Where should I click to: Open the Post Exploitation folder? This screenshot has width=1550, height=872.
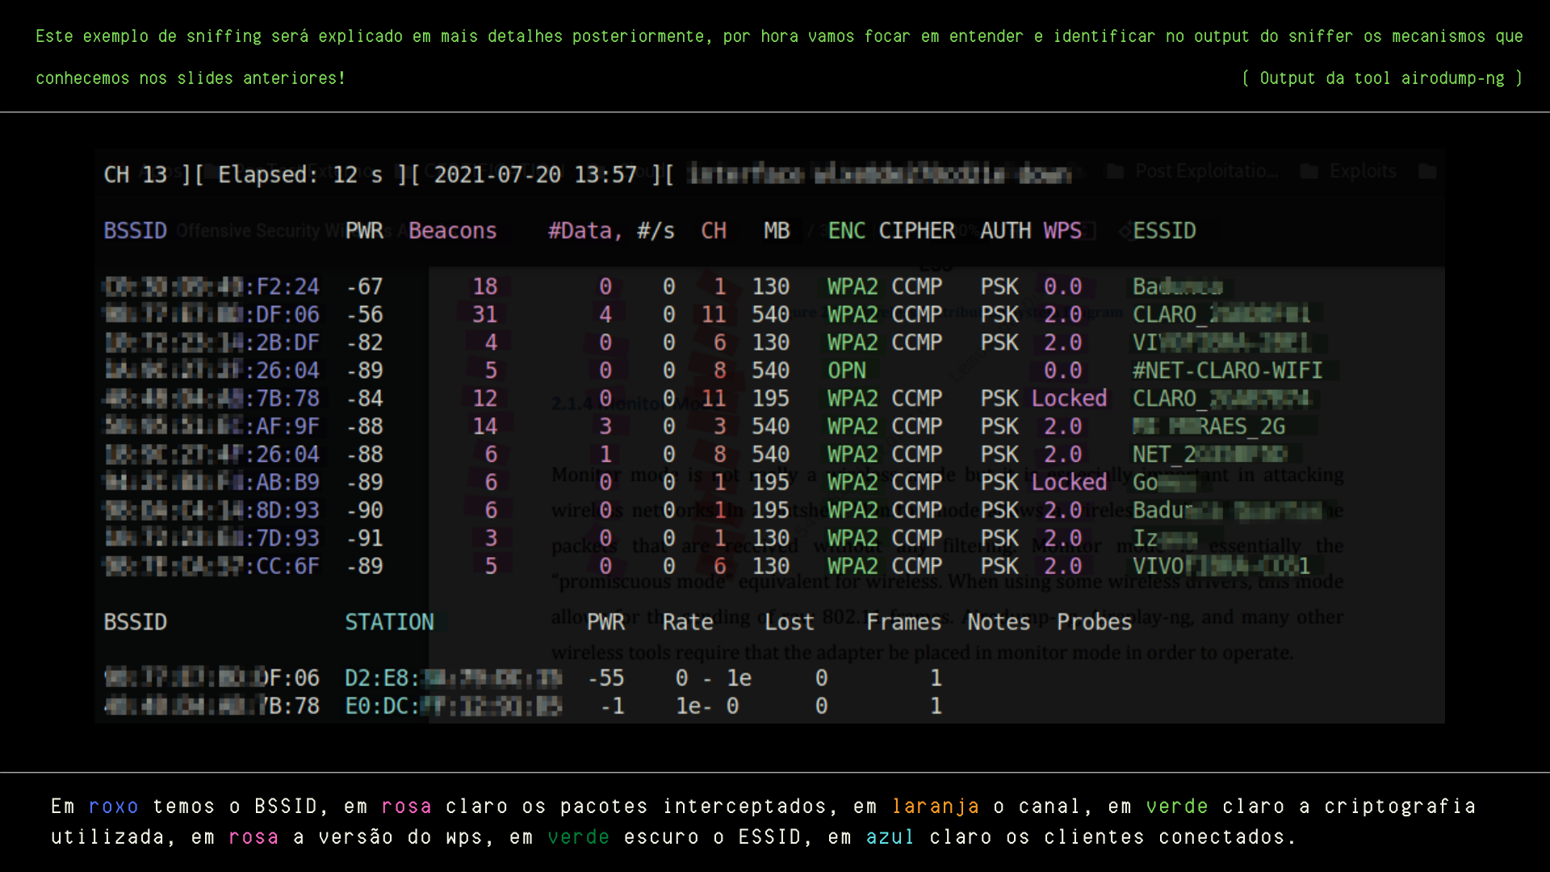pyautogui.click(x=1204, y=171)
